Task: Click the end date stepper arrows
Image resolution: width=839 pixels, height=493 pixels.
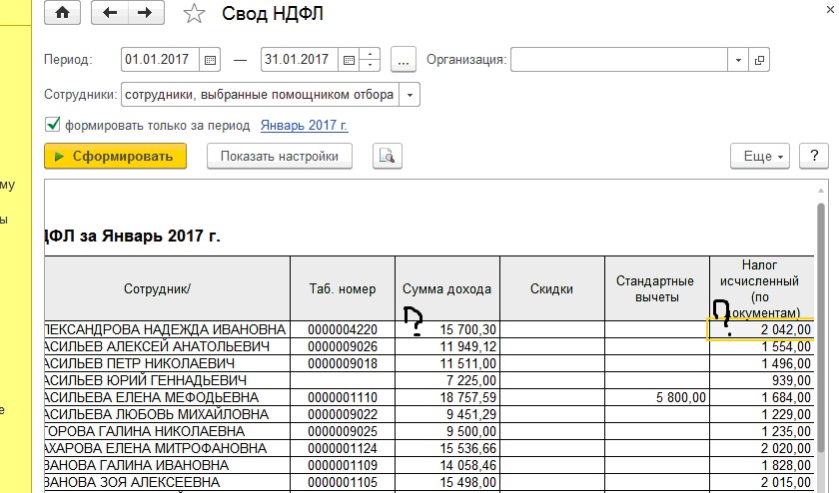Action: coord(371,60)
